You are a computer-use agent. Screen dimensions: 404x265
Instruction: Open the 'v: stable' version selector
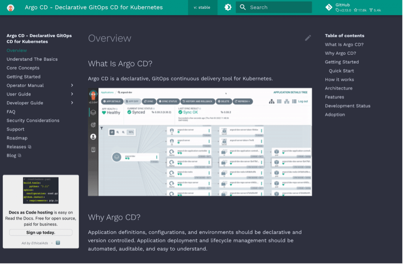tap(203, 7)
